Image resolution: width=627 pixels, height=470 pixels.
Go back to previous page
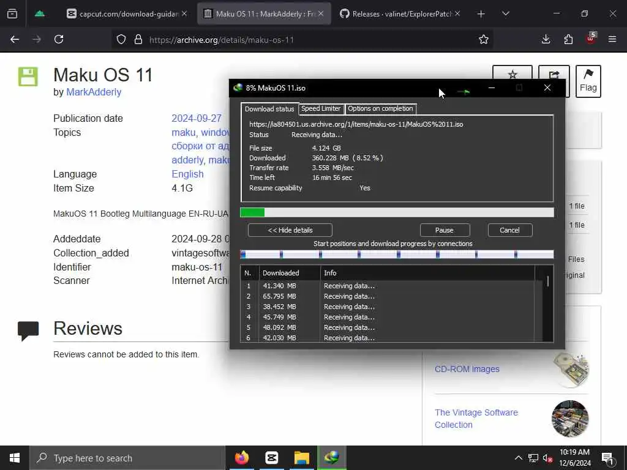click(15, 39)
